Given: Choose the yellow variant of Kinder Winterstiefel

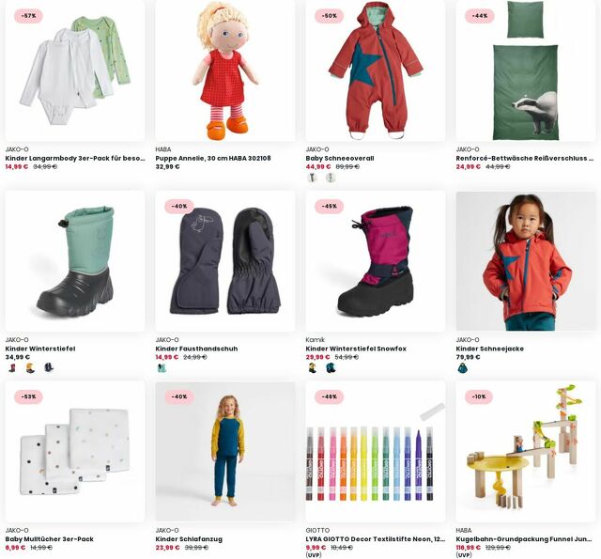Looking at the screenshot, I should click(x=30, y=368).
